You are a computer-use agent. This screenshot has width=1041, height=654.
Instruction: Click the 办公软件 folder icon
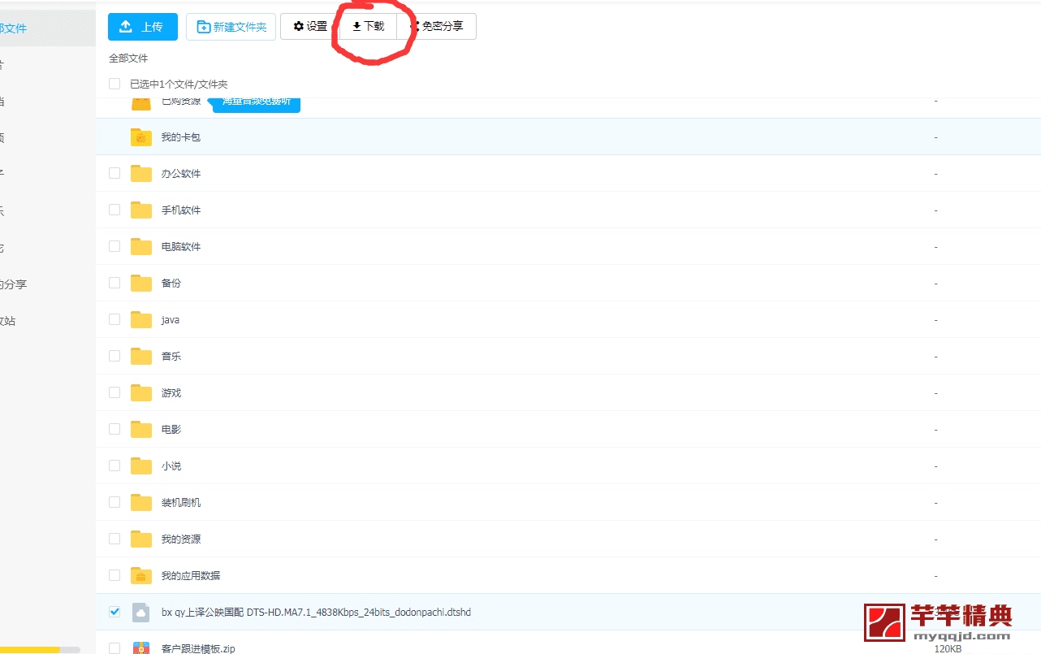tap(141, 174)
